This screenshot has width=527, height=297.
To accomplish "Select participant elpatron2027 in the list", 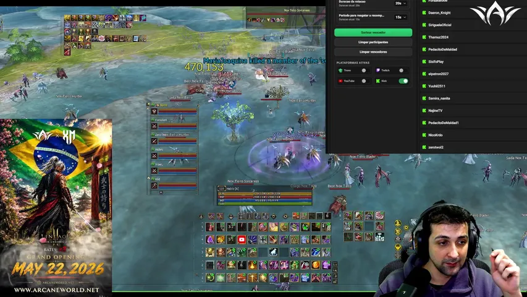I will tap(438, 74).
